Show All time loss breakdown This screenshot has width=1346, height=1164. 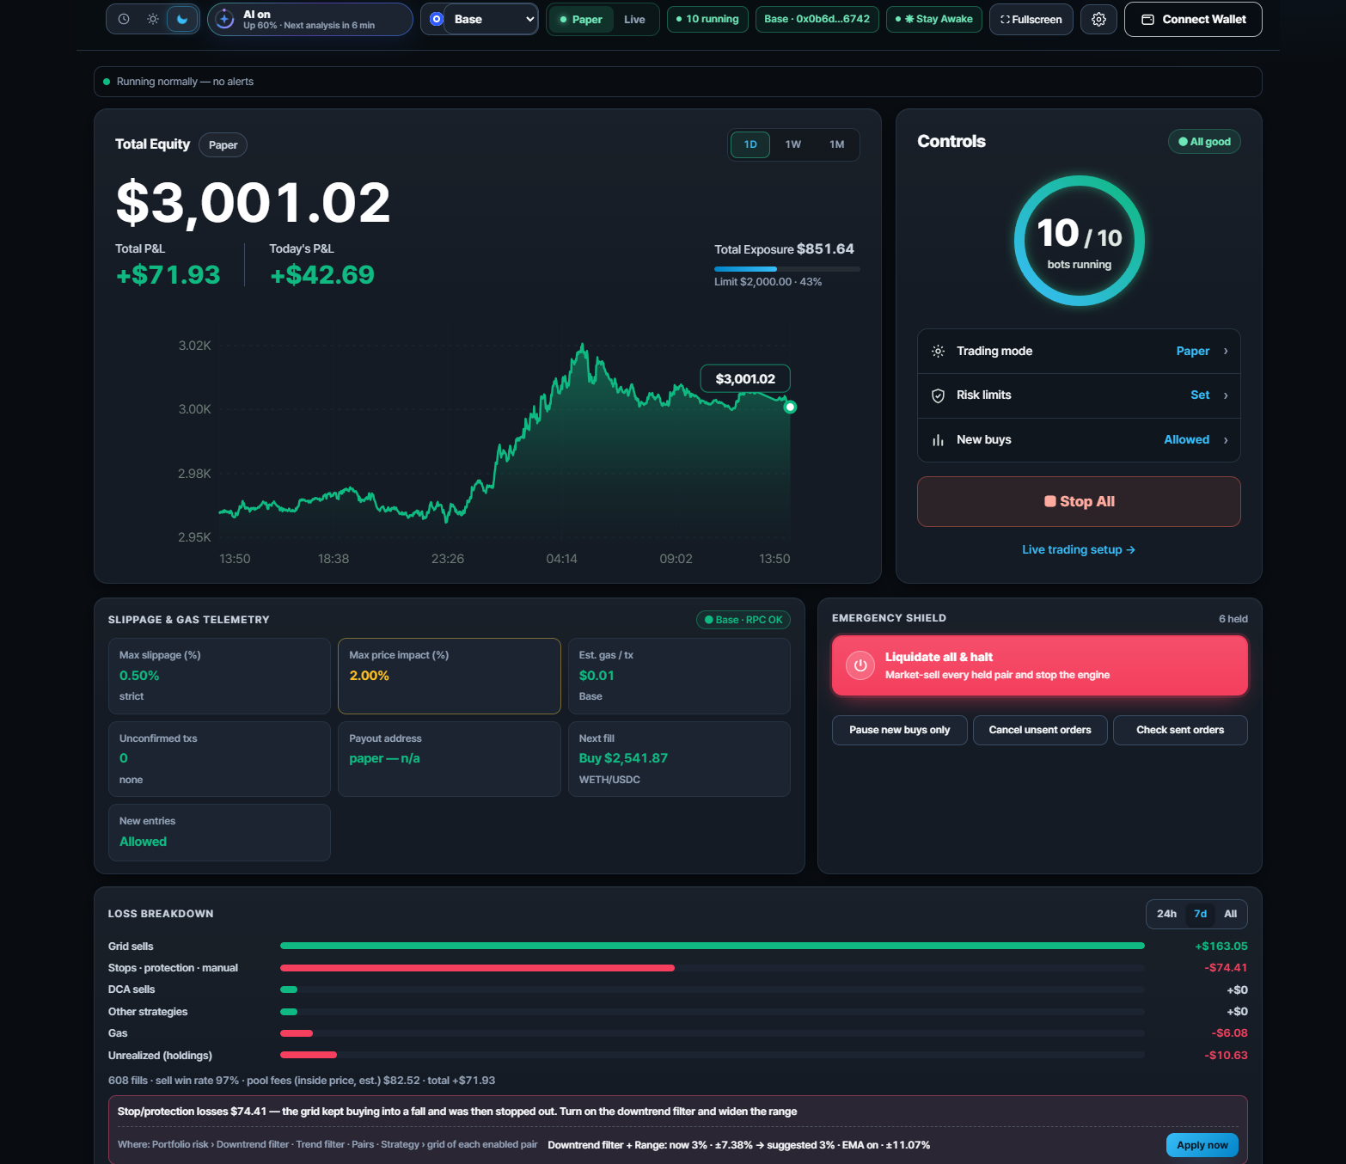(1230, 914)
